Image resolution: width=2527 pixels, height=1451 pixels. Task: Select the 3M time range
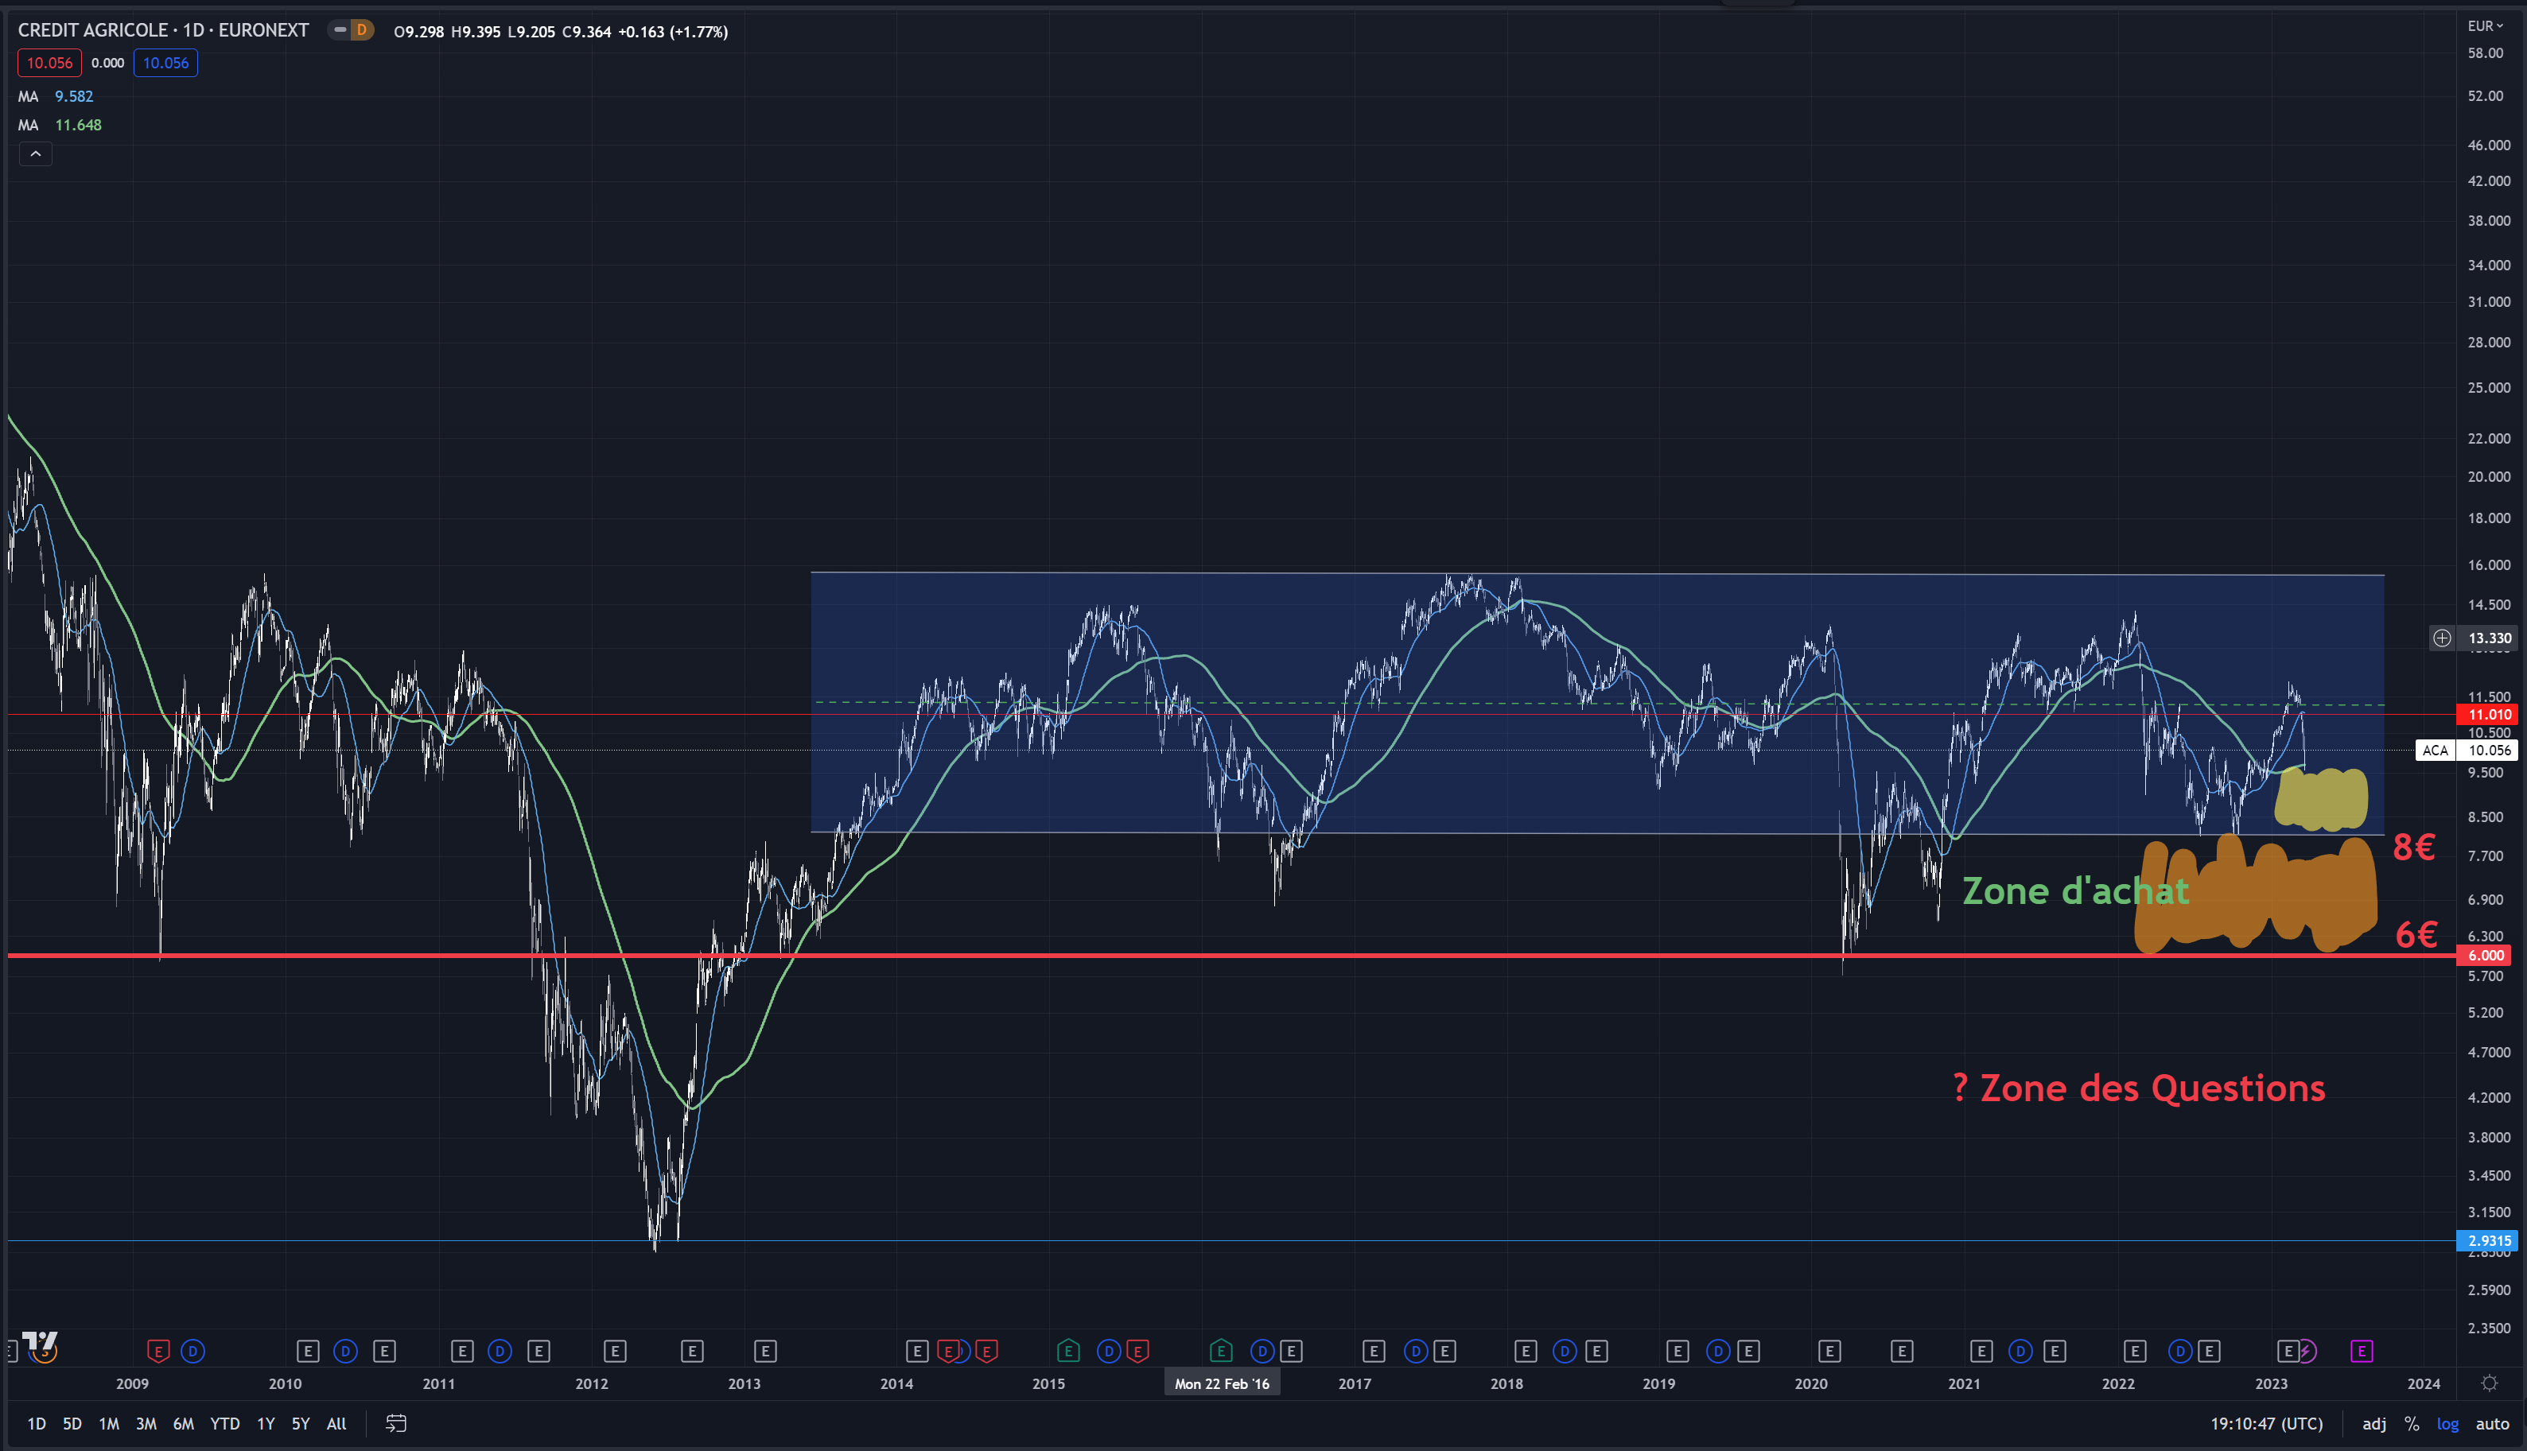tap(146, 1423)
